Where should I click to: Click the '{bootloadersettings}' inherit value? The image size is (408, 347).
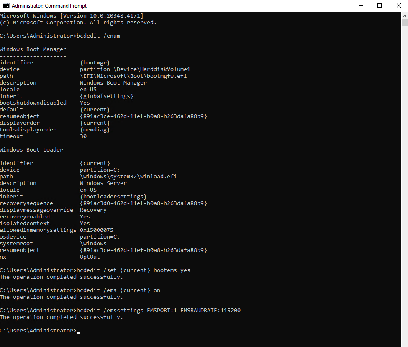tap(113, 197)
